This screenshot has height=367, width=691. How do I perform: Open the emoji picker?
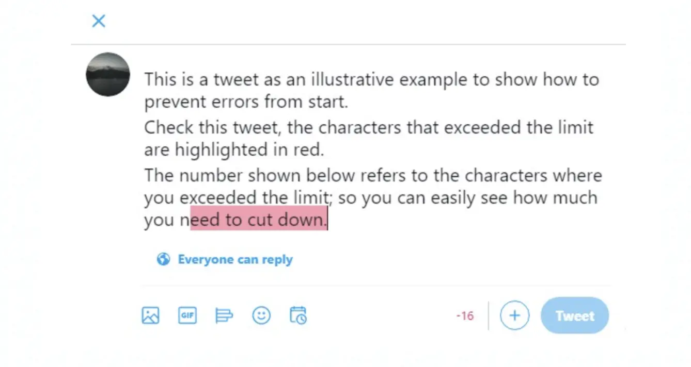[x=261, y=315]
